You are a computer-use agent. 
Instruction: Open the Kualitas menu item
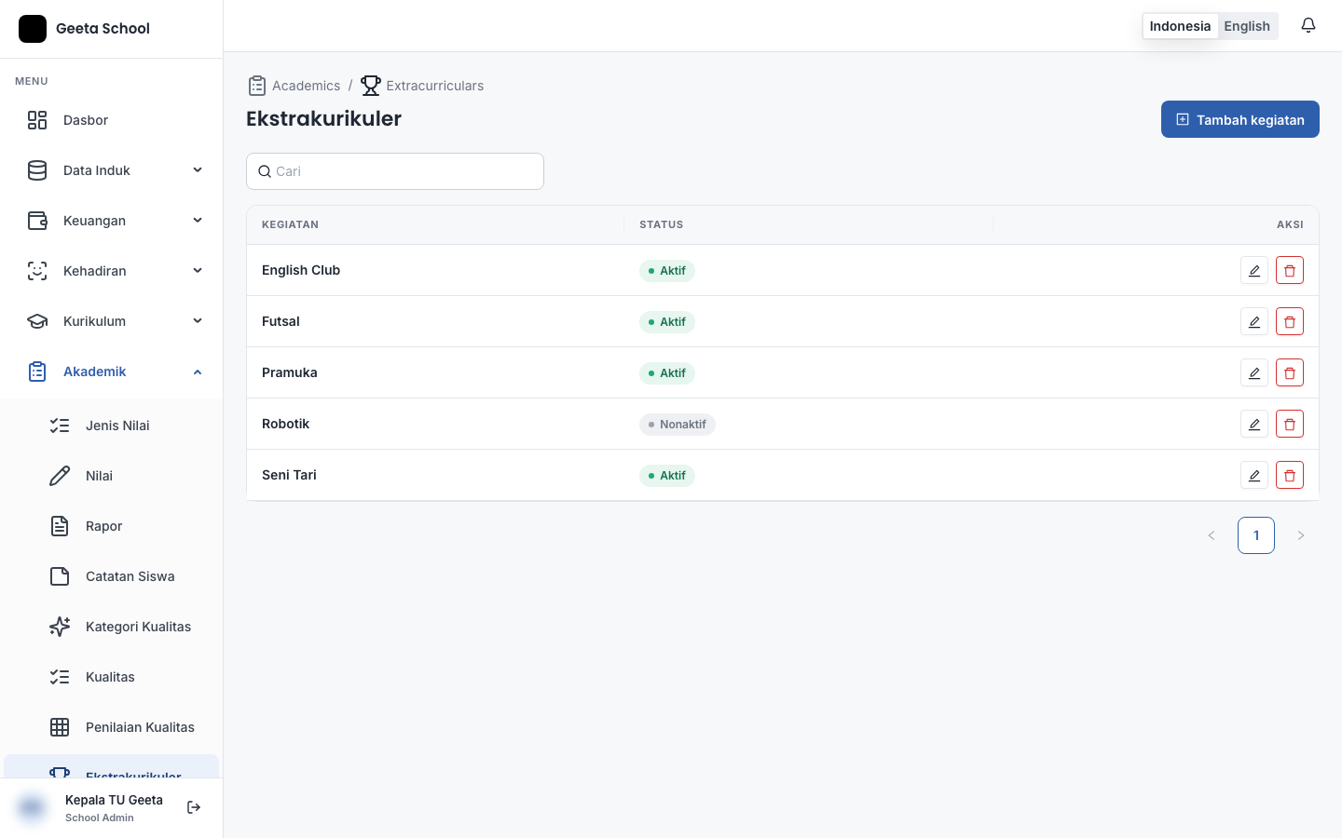tap(112, 677)
